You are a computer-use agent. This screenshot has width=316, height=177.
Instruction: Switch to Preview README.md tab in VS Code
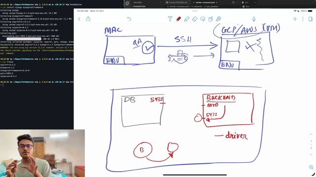click(x=177, y=2)
